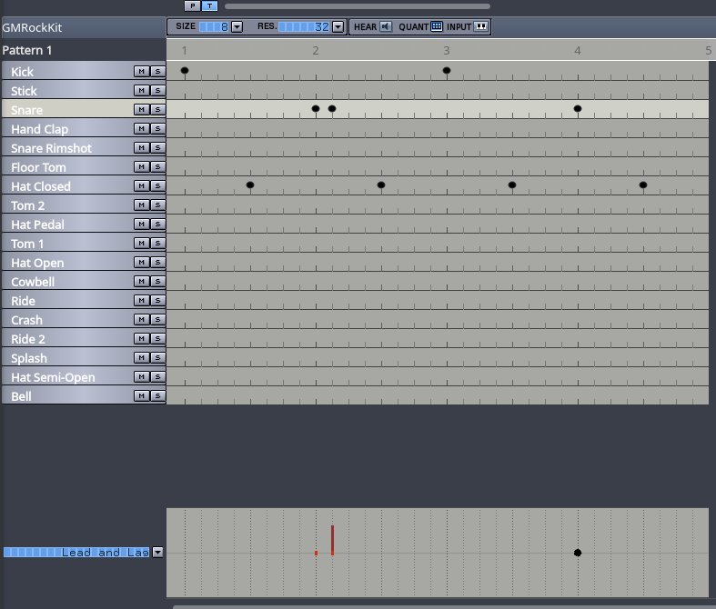Click the Pattern 1 name label

click(x=27, y=50)
